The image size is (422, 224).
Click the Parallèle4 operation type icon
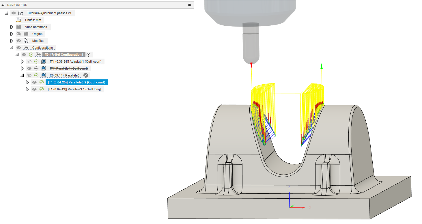pyautogui.click(x=44, y=68)
